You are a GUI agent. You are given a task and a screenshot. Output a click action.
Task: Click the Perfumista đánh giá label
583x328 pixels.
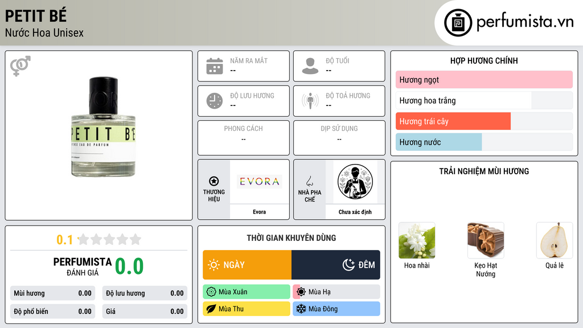(83, 266)
